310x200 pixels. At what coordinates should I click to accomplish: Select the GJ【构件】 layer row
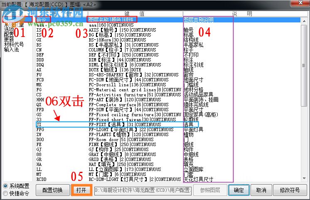coord(168,149)
